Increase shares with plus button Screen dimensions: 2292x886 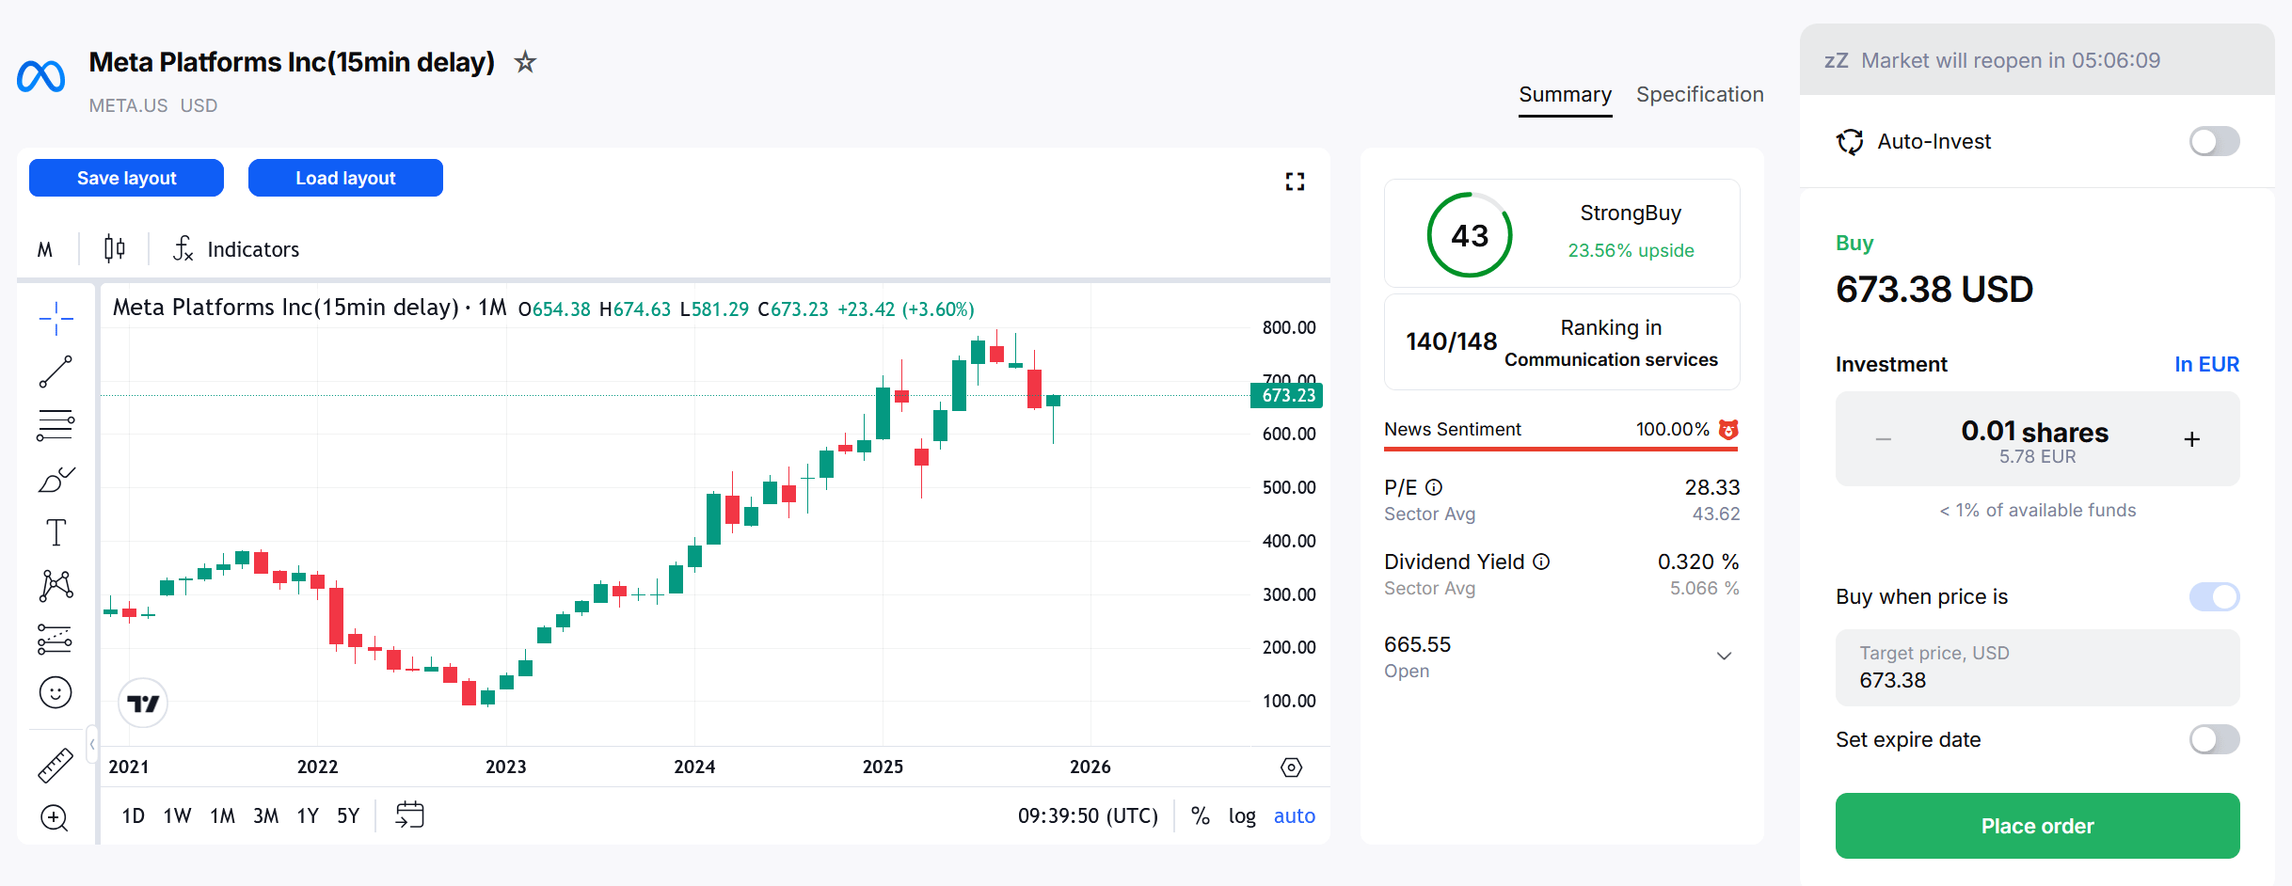(2192, 439)
